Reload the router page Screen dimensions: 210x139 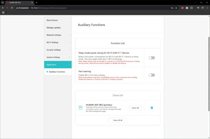tap(12, 8)
